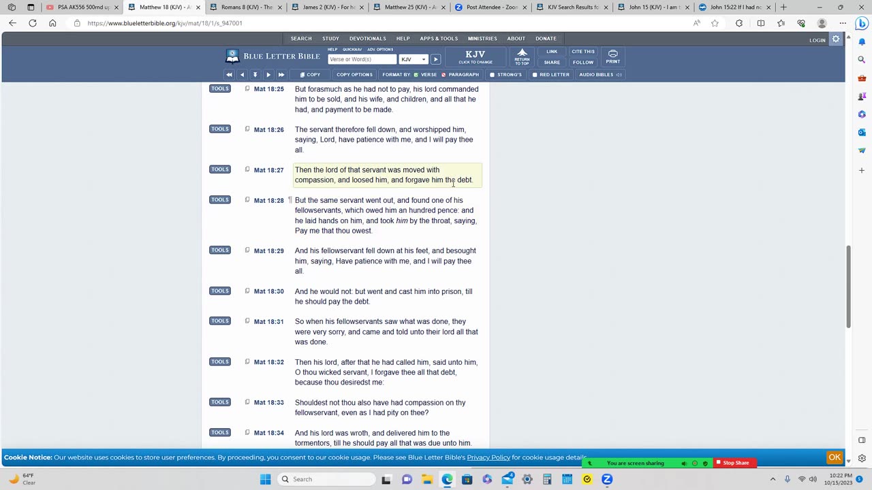Image resolution: width=872 pixels, height=490 pixels.
Task: Open Bing chat icon in browser sidebar
Action: tap(862, 23)
